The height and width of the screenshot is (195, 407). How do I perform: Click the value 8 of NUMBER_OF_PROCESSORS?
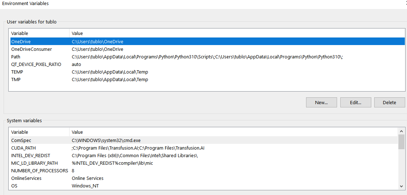(x=73, y=170)
